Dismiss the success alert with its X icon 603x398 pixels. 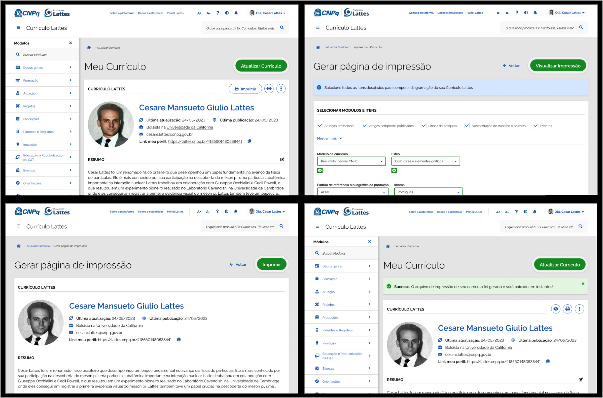point(583,284)
